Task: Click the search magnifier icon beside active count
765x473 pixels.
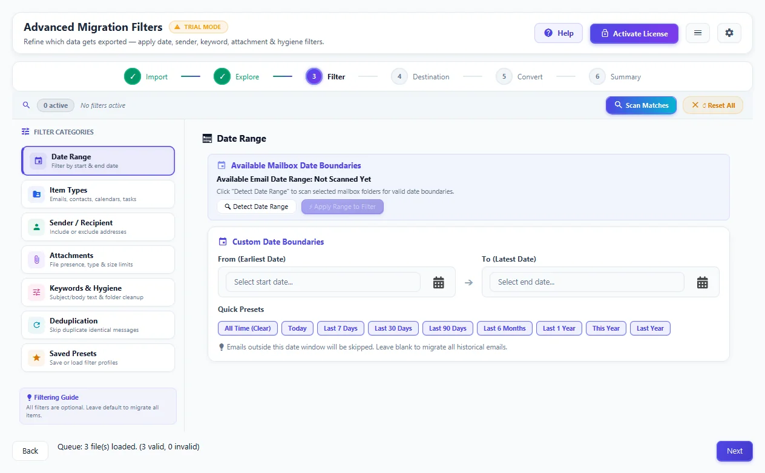Action: (x=26, y=105)
